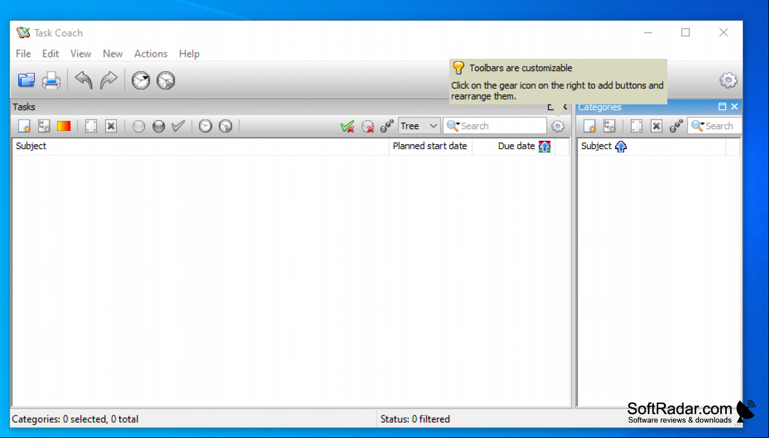Close the Categories pane
769x438 pixels.
click(x=734, y=107)
